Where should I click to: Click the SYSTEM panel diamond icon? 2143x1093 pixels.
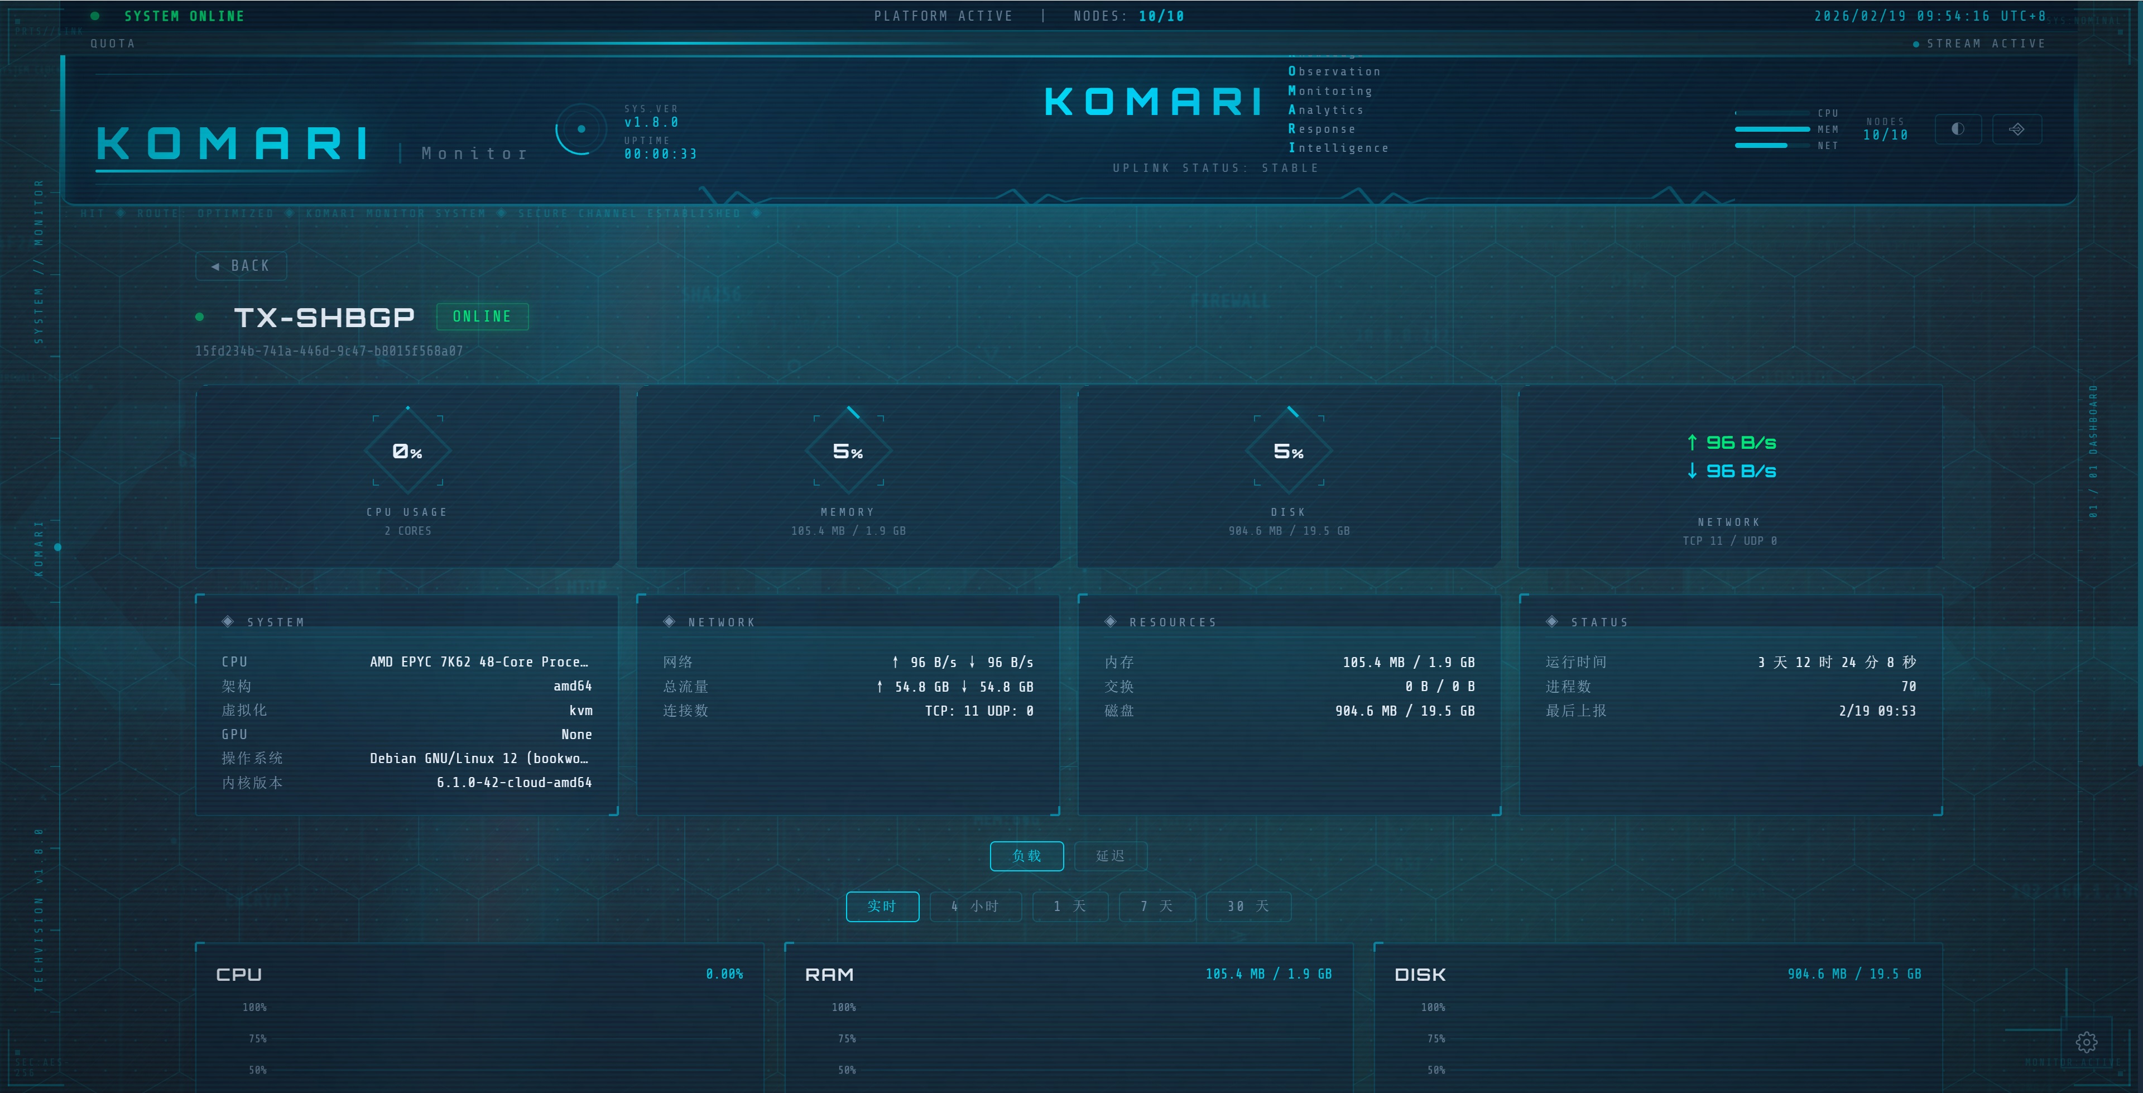click(x=228, y=622)
